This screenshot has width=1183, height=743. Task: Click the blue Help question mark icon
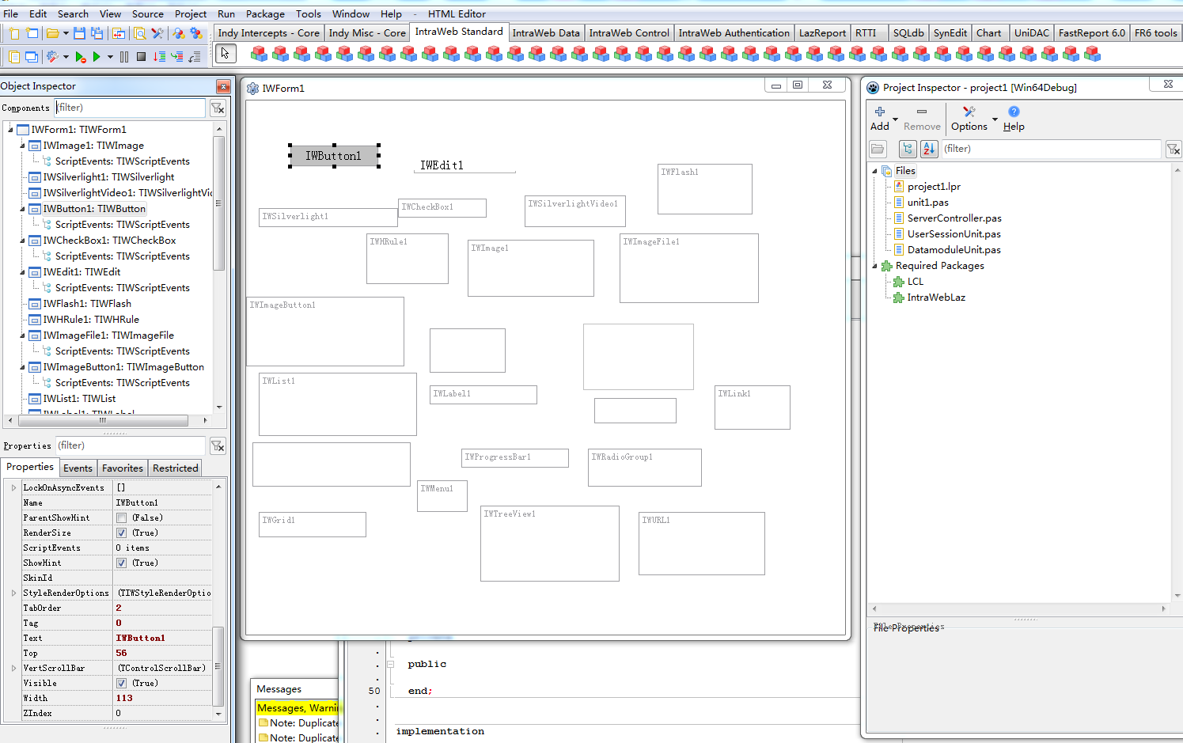pyautogui.click(x=1014, y=112)
